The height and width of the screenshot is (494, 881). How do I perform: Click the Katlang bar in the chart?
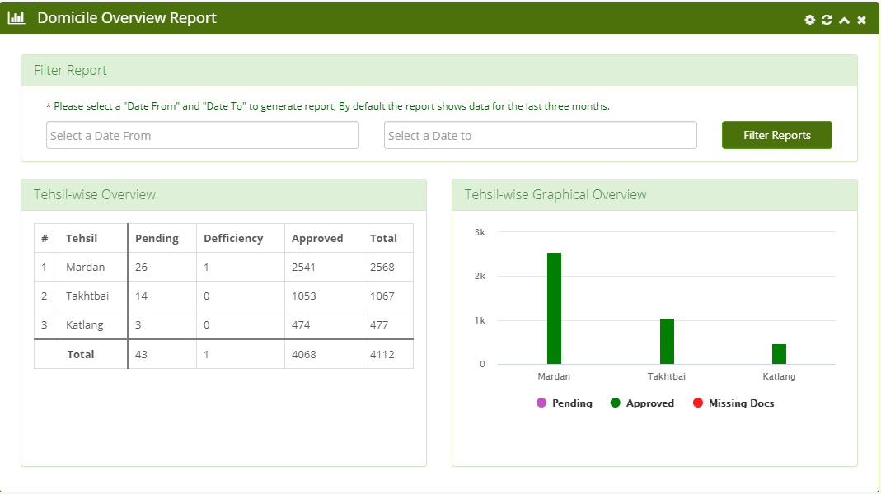click(780, 354)
